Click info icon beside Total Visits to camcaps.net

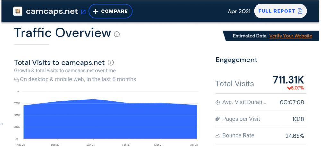click(111, 63)
